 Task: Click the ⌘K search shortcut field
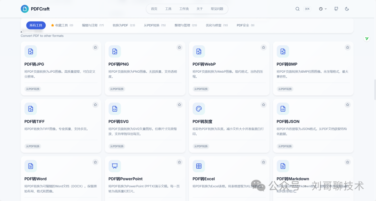(x=307, y=9)
